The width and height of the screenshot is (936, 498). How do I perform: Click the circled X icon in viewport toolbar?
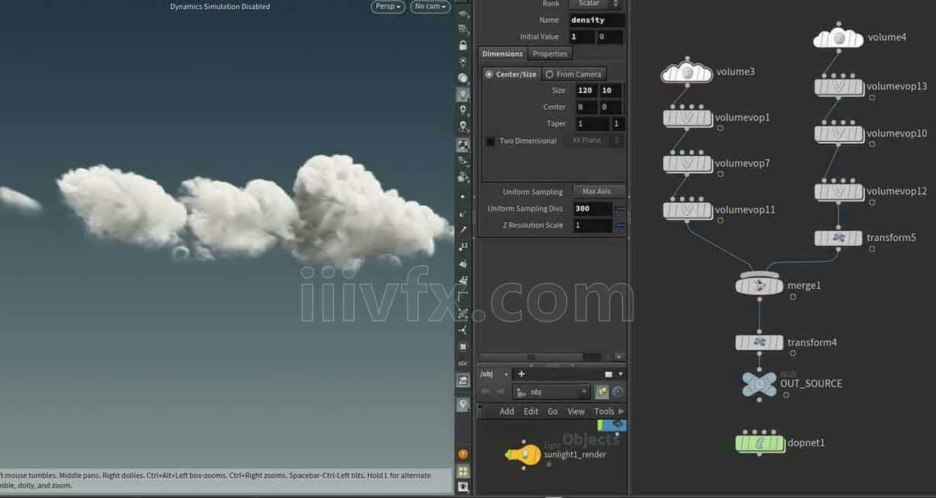pyautogui.click(x=463, y=61)
